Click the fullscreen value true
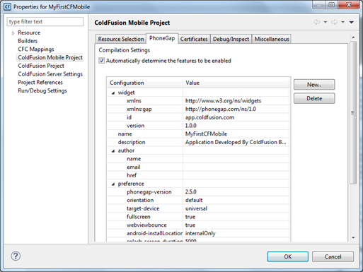 (x=190, y=217)
